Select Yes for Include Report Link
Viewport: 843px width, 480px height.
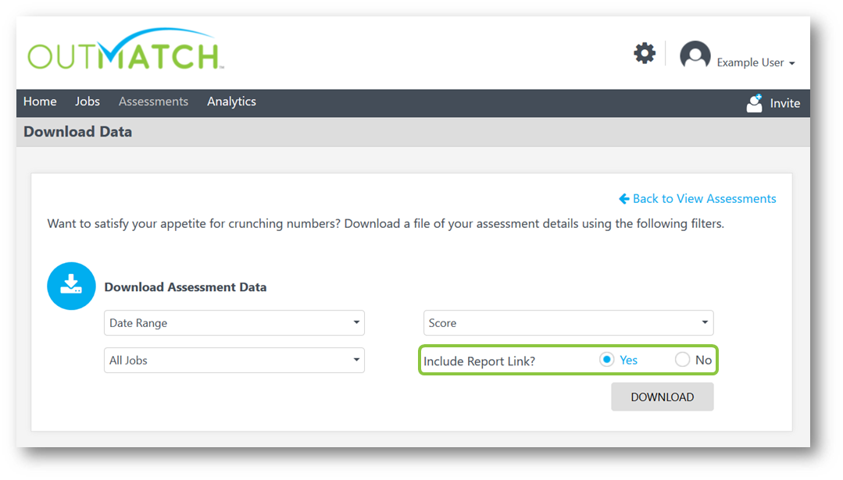pyautogui.click(x=606, y=359)
